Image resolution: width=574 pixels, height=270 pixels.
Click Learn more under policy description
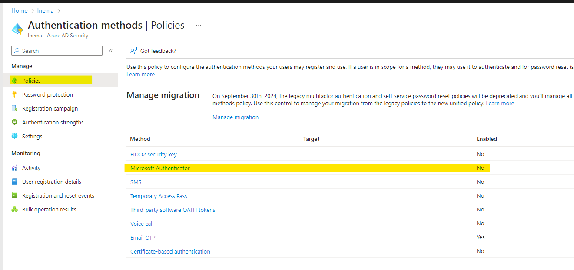coord(140,74)
